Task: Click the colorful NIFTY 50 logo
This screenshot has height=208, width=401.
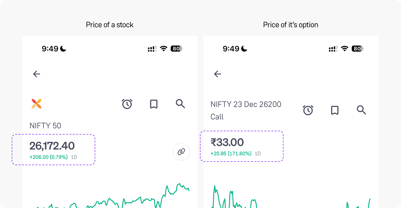Action: tap(36, 104)
